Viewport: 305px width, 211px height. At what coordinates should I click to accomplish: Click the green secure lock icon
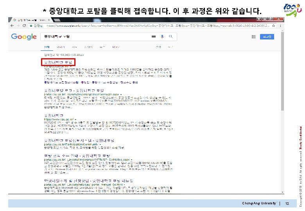click(x=31, y=26)
